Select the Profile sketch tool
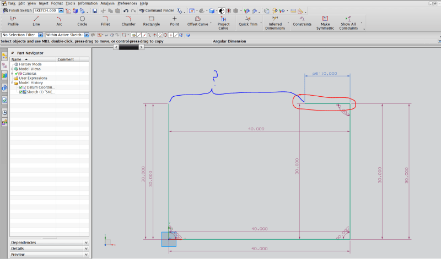This screenshot has height=259, width=441. point(13,21)
